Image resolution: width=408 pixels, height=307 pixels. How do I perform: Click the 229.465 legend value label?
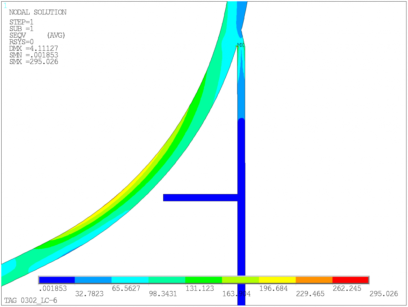click(x=310, y=294)
